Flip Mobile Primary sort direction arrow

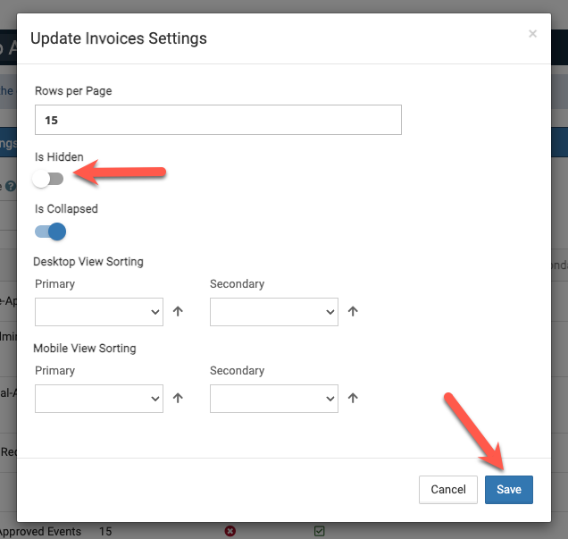point(179,398)
